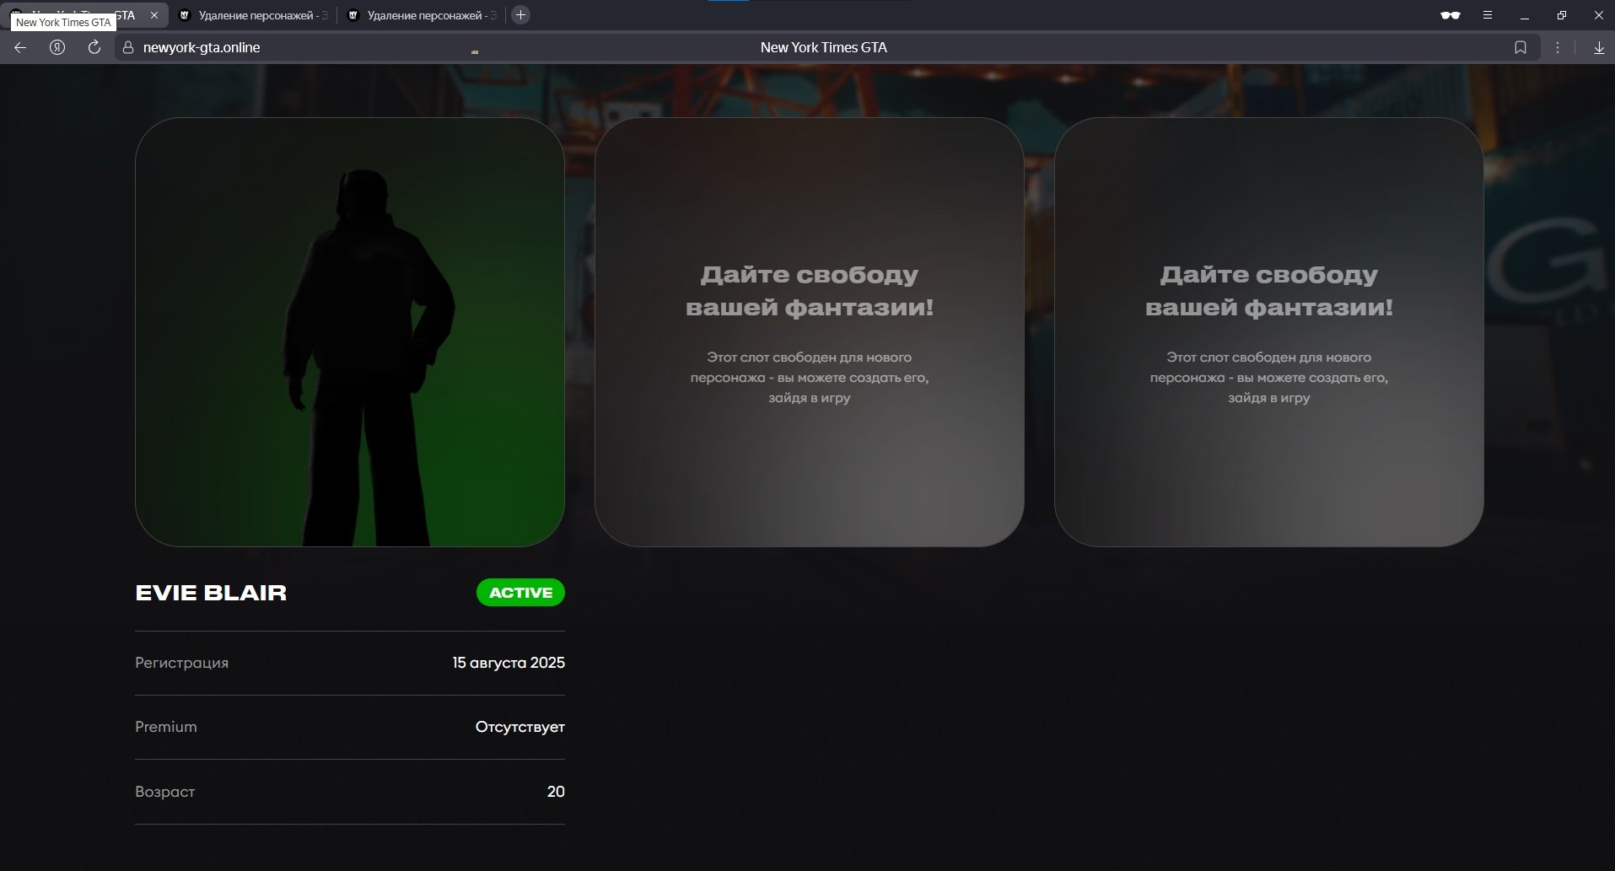Viewport: 1615px width, 871px height.
Task: Click the incognito glasses icon
Action: (1450, 15)
